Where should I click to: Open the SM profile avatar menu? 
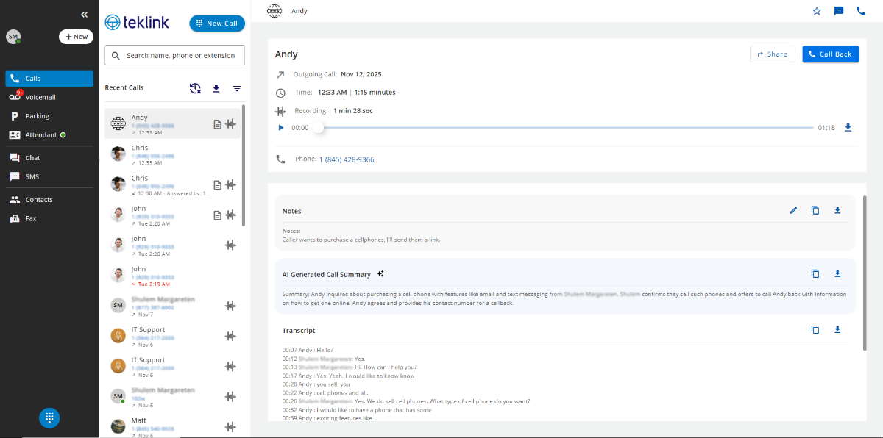click(x=13, y=36)
